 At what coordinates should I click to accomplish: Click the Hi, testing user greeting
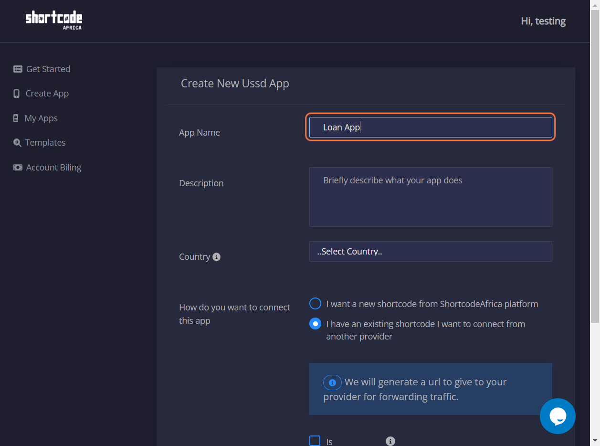tap(543, 21)
